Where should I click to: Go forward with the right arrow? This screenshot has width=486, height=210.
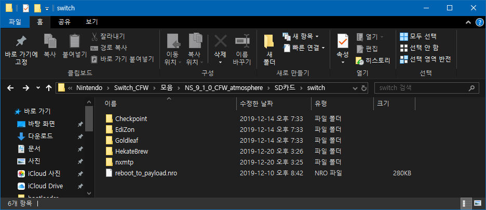tap(26, 88)
